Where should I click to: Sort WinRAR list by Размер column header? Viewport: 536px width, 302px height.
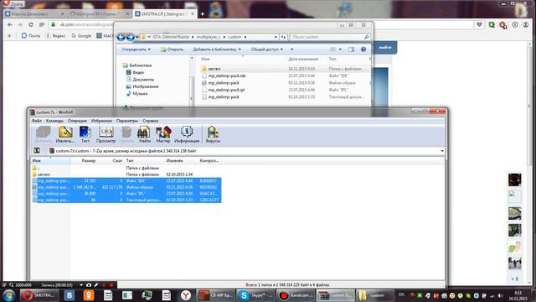(89, 160)
